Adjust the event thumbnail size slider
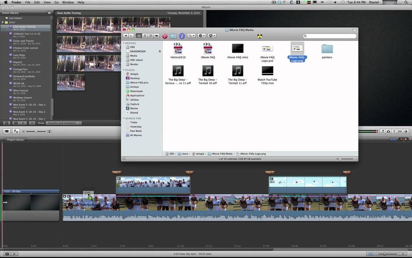 [36, 132]
